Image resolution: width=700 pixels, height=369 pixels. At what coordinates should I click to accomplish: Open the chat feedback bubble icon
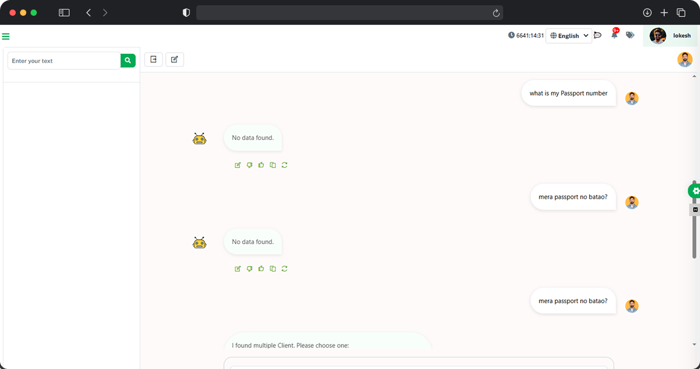click(597, 35)
